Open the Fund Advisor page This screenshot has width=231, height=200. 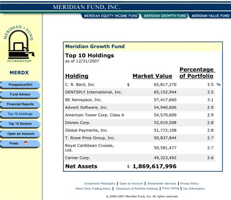click(x=20, y=95)
